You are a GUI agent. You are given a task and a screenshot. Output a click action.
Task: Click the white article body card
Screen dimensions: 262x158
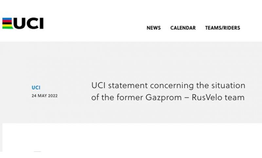pyautogui.click(x=132, y=137)
